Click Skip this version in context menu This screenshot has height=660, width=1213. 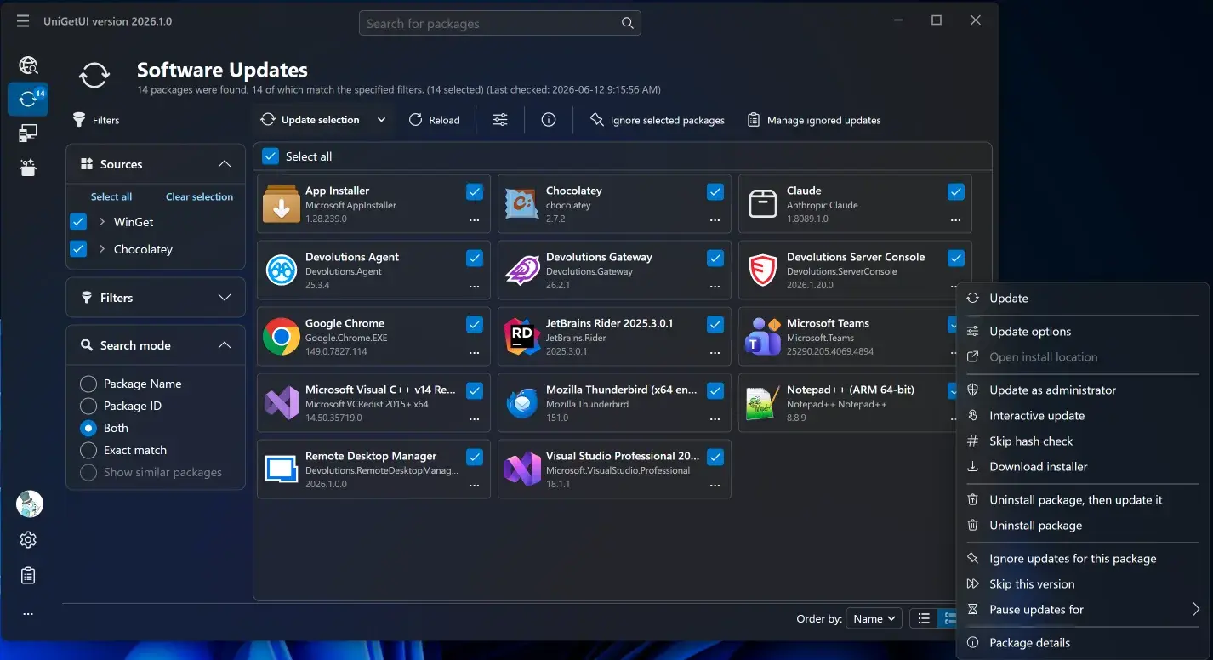click(x=1083, y=584)
